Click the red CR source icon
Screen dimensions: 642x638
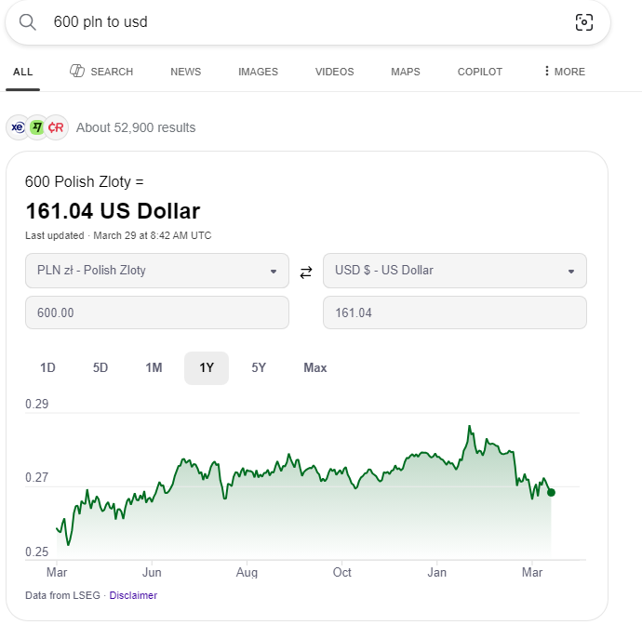(x=57, y=127)
